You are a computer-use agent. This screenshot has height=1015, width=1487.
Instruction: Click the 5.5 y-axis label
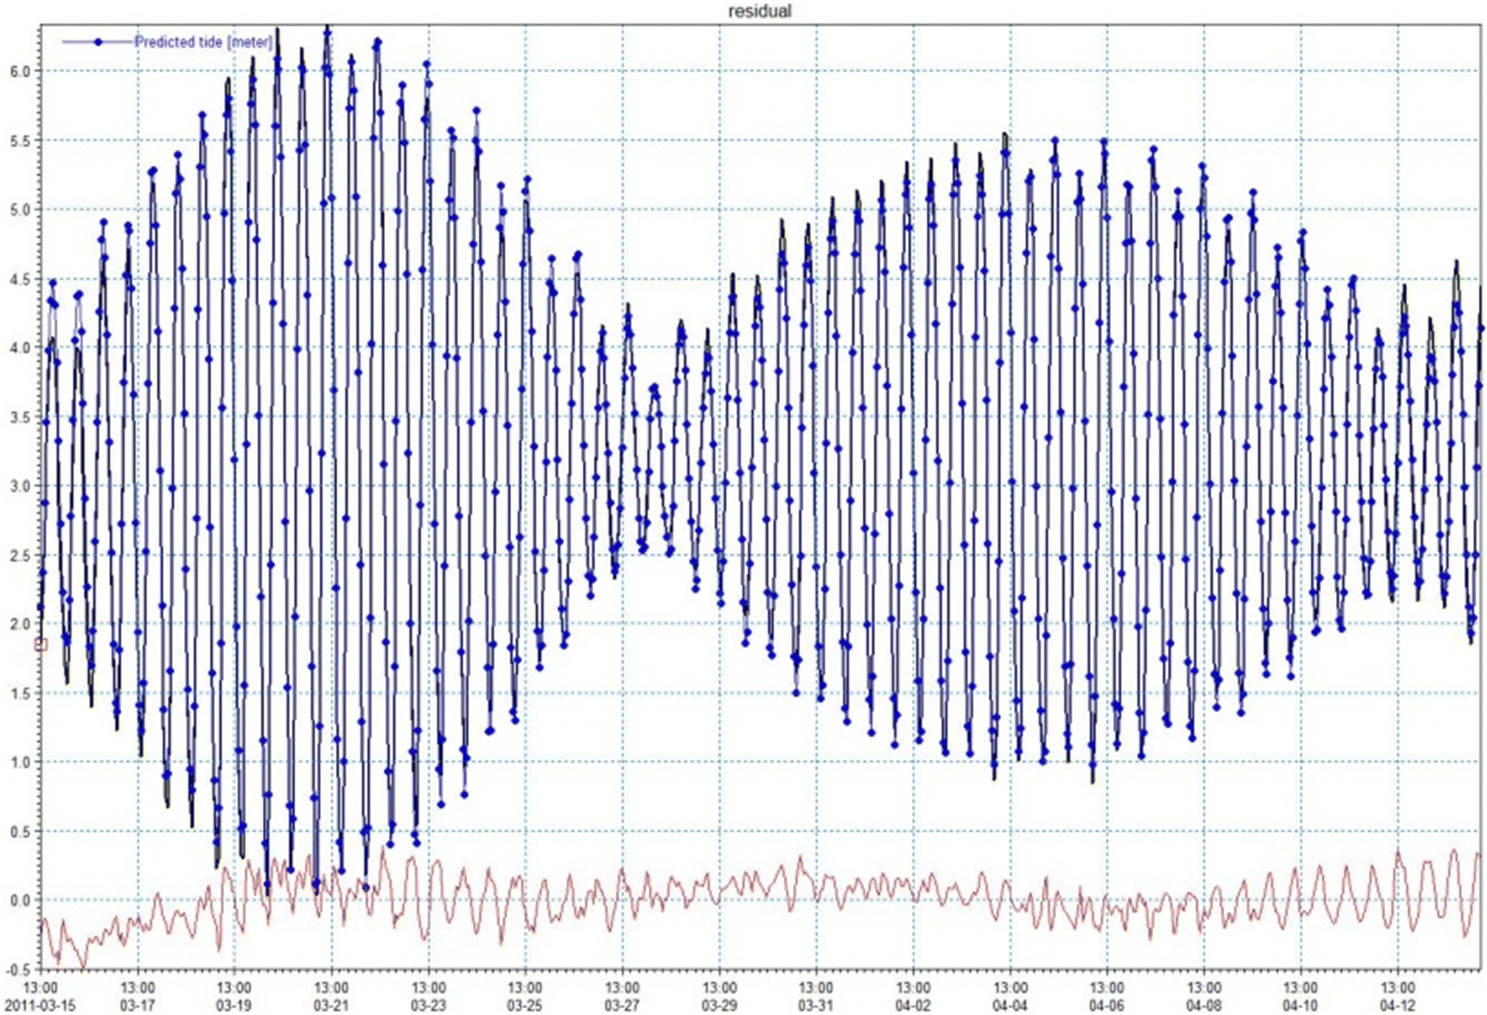[21, 141]
